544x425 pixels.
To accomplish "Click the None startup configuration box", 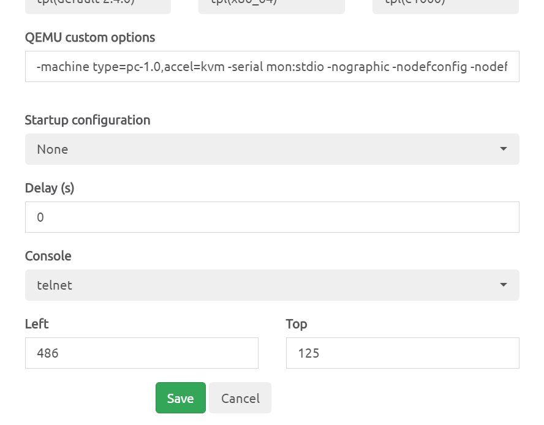I will pos(271,149).
